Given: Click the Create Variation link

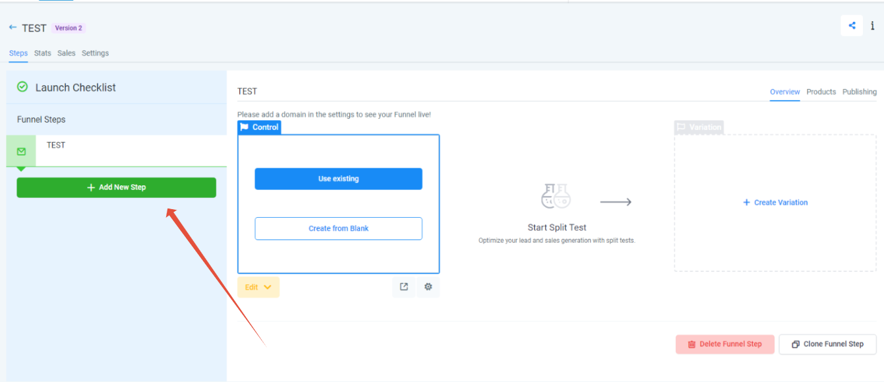Looking at the screenshot, I should pyautogui.click(x=775, y=202).
